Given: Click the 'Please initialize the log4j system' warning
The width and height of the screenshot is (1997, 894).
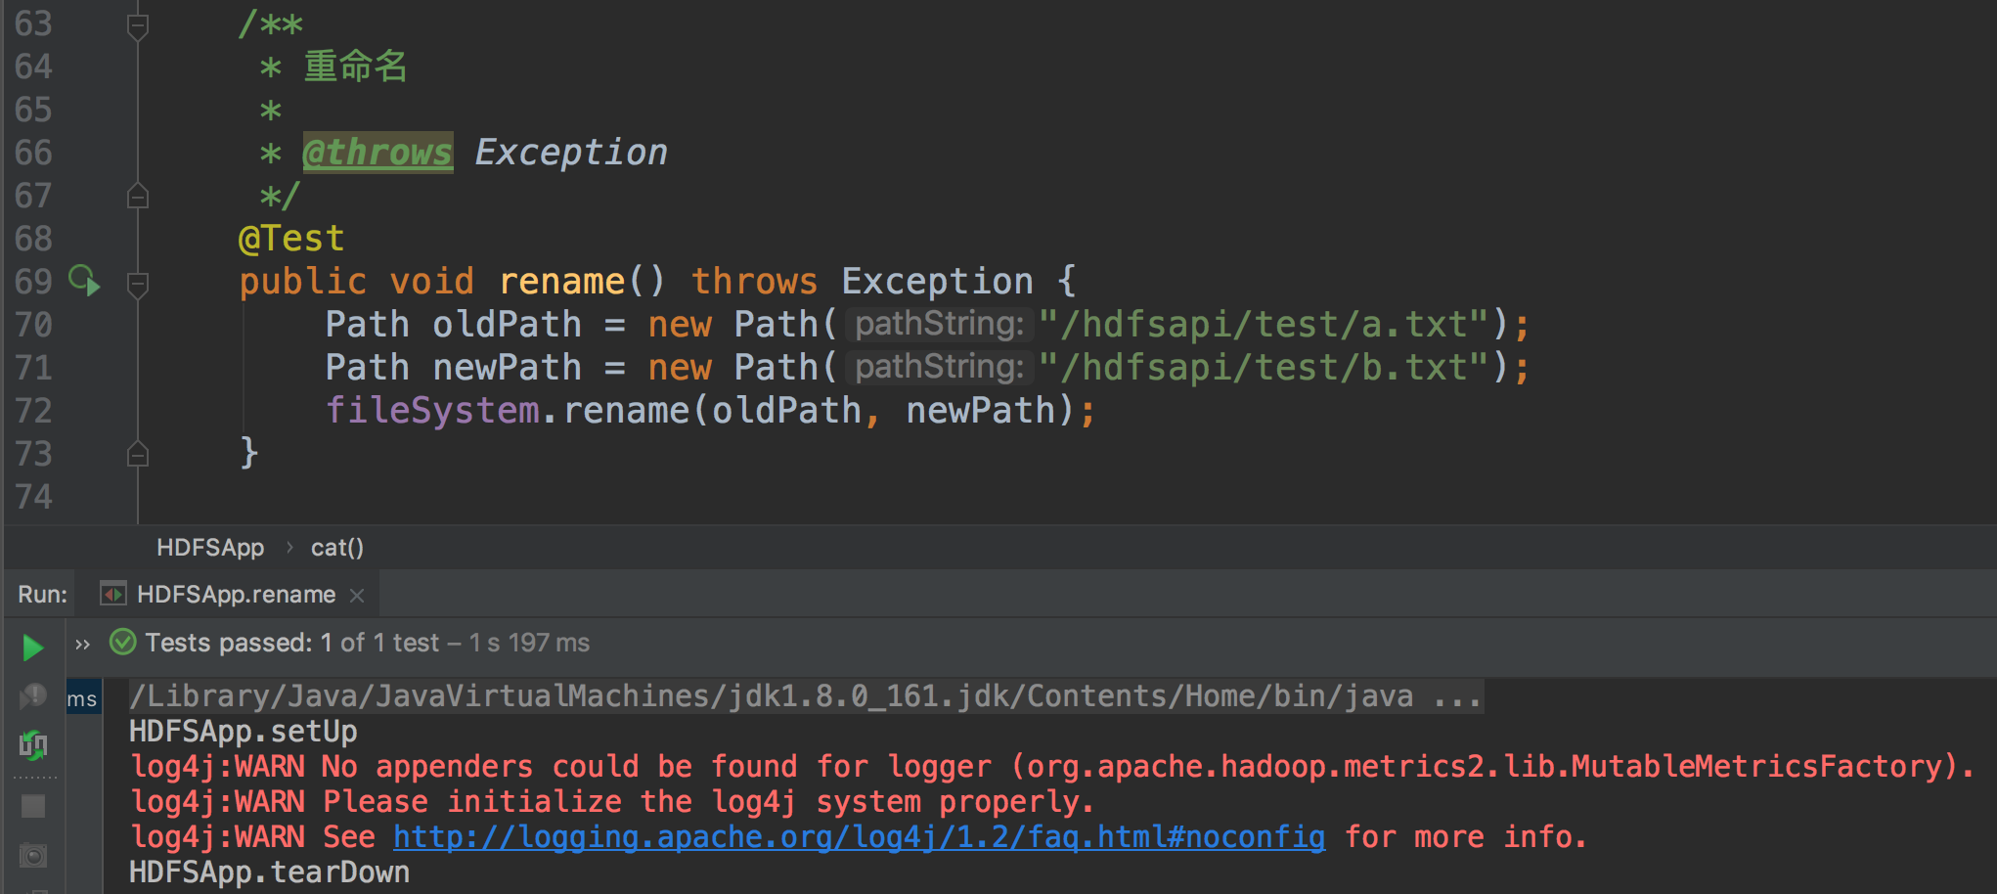Looking at the screenshot, I should click(x=611, y=802).
